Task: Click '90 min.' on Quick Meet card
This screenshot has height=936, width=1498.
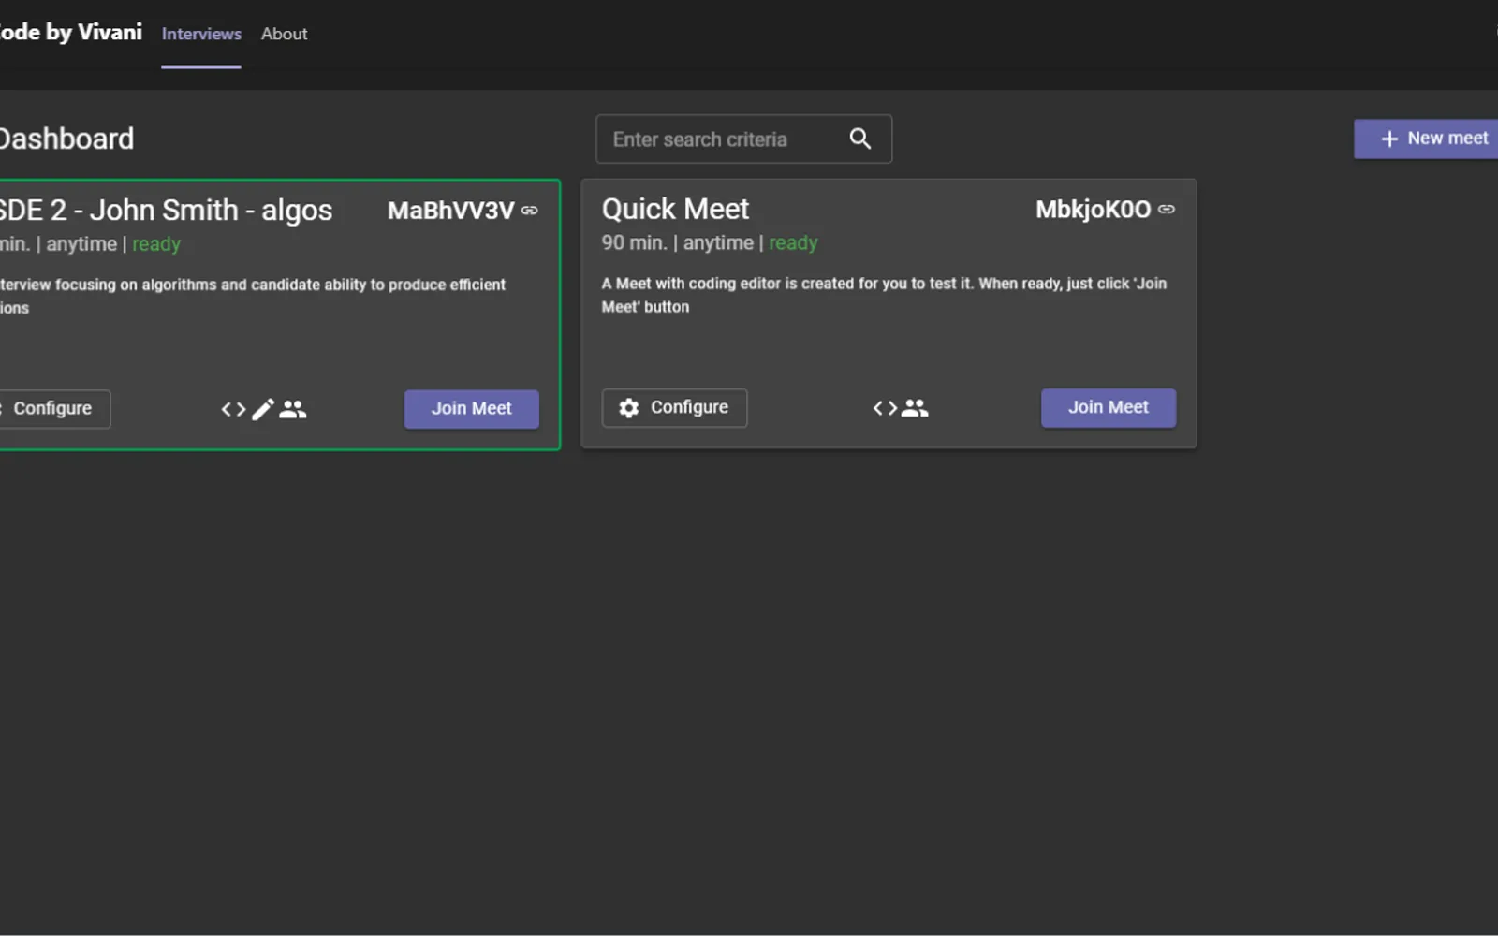Action: coord(634,242)
